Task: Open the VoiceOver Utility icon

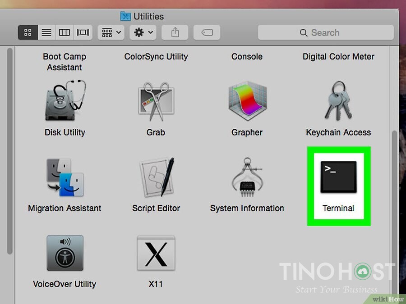Action: (65, 253)
